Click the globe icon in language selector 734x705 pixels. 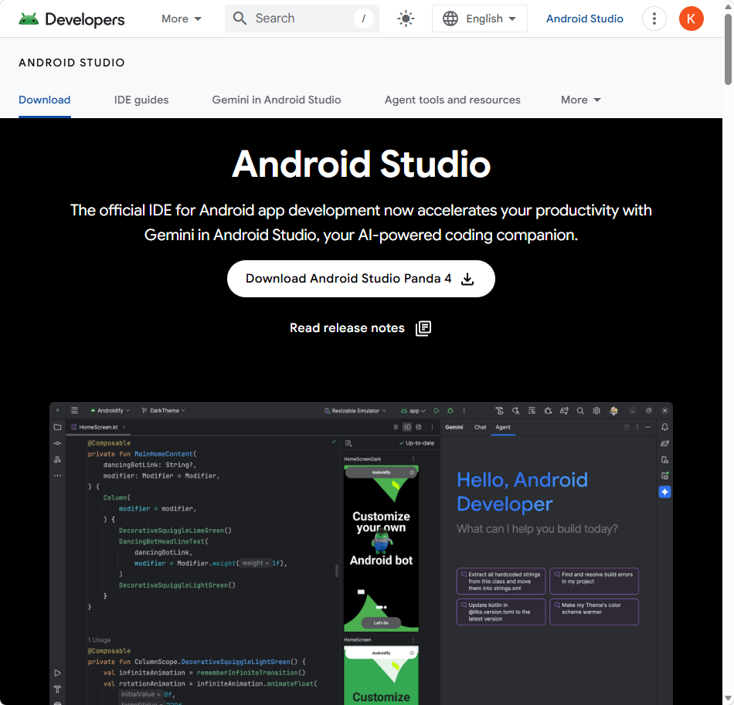(450, 19)
